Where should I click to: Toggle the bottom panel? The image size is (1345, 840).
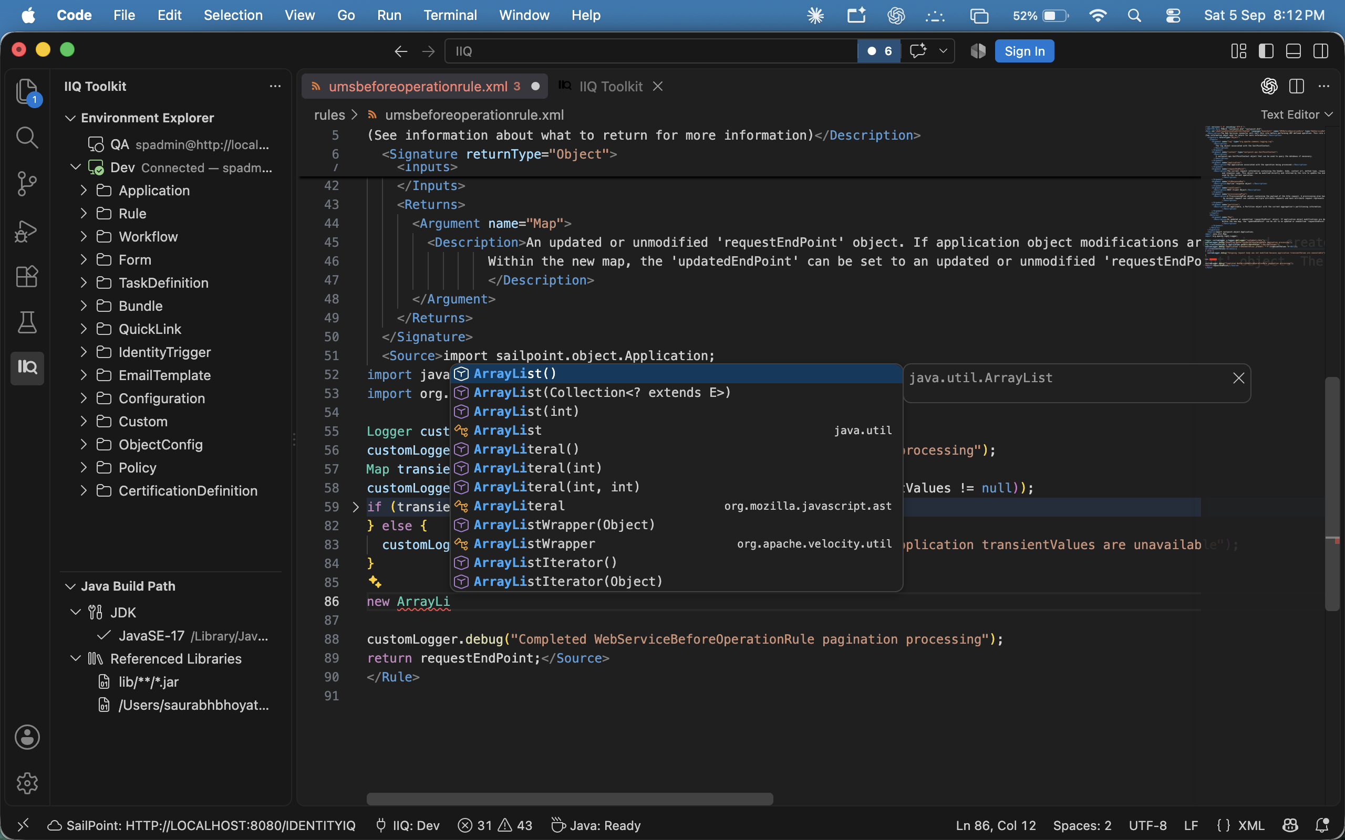pos(1294,51)
